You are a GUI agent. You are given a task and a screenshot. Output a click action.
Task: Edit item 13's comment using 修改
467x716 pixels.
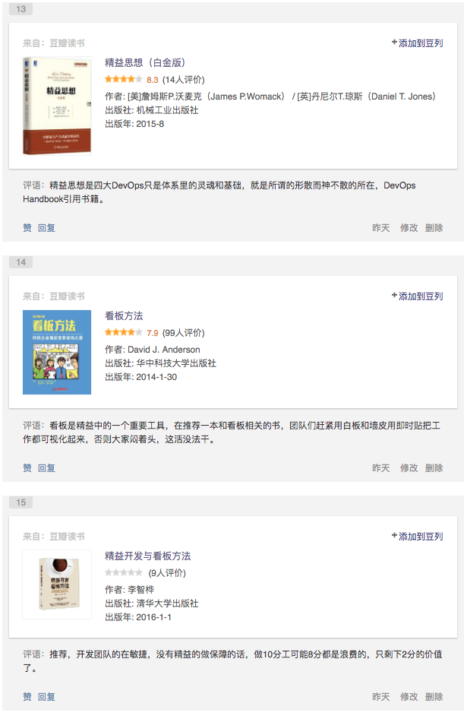point(409,228)
